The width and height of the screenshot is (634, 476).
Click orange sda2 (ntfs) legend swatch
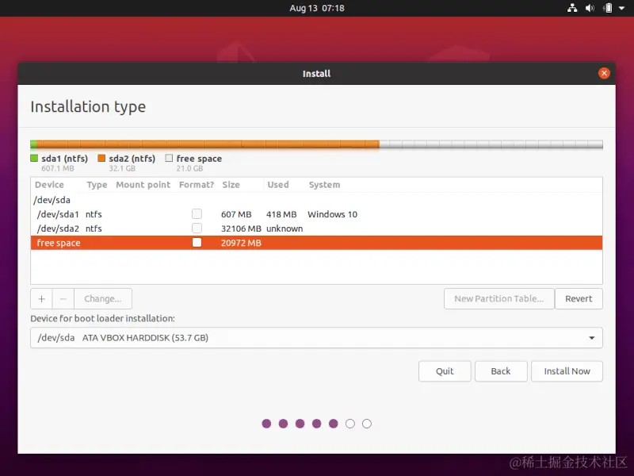pos(101,158)
